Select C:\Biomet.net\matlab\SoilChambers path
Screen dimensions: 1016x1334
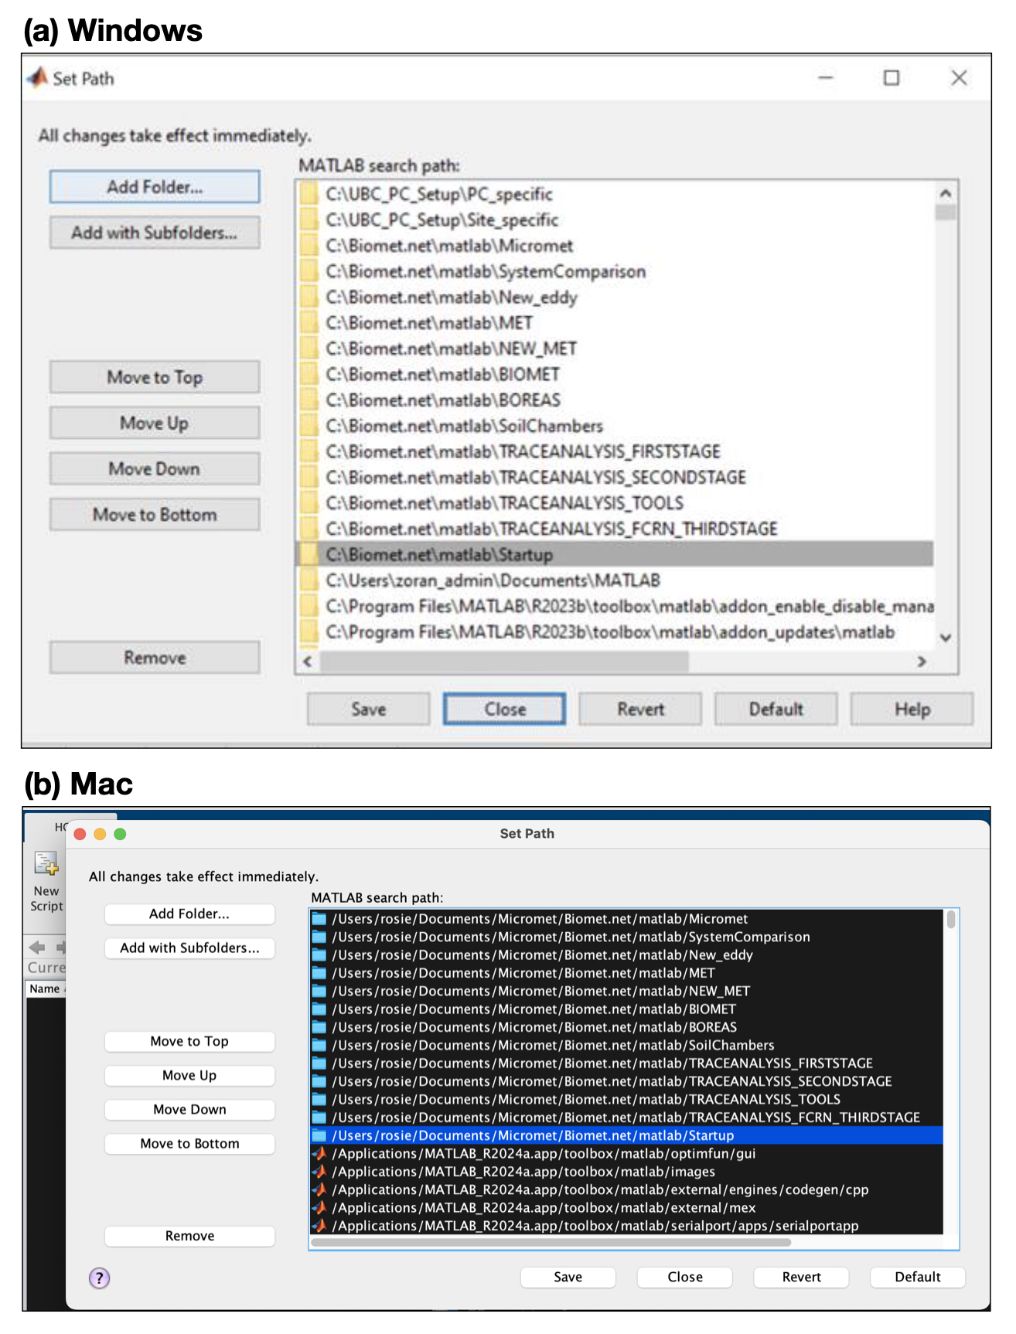[x=615, y=426]
